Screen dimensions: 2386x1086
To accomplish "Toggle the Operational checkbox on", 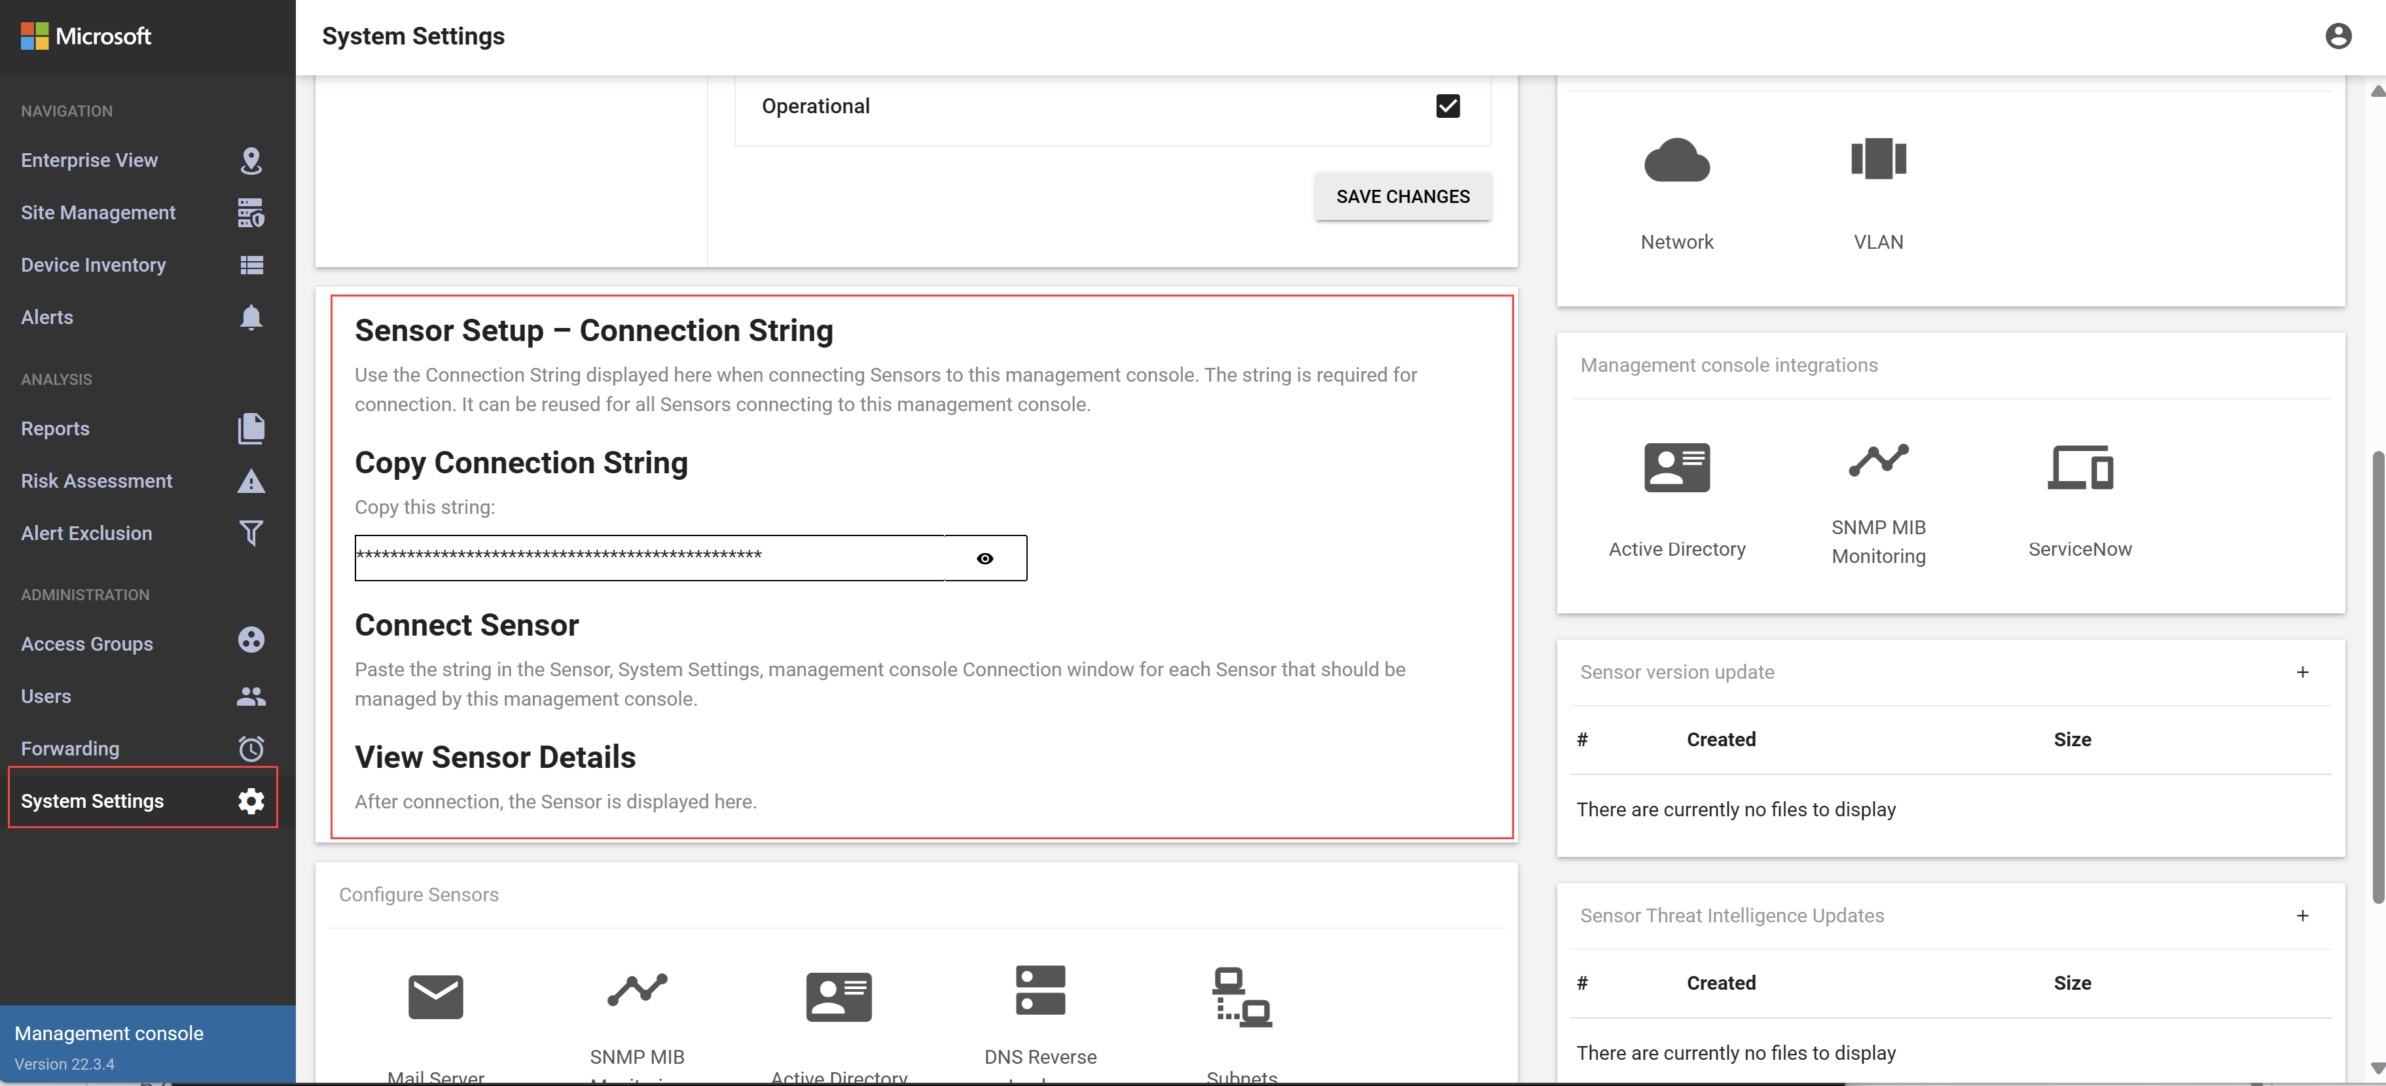I will [x=1447, y=105].
